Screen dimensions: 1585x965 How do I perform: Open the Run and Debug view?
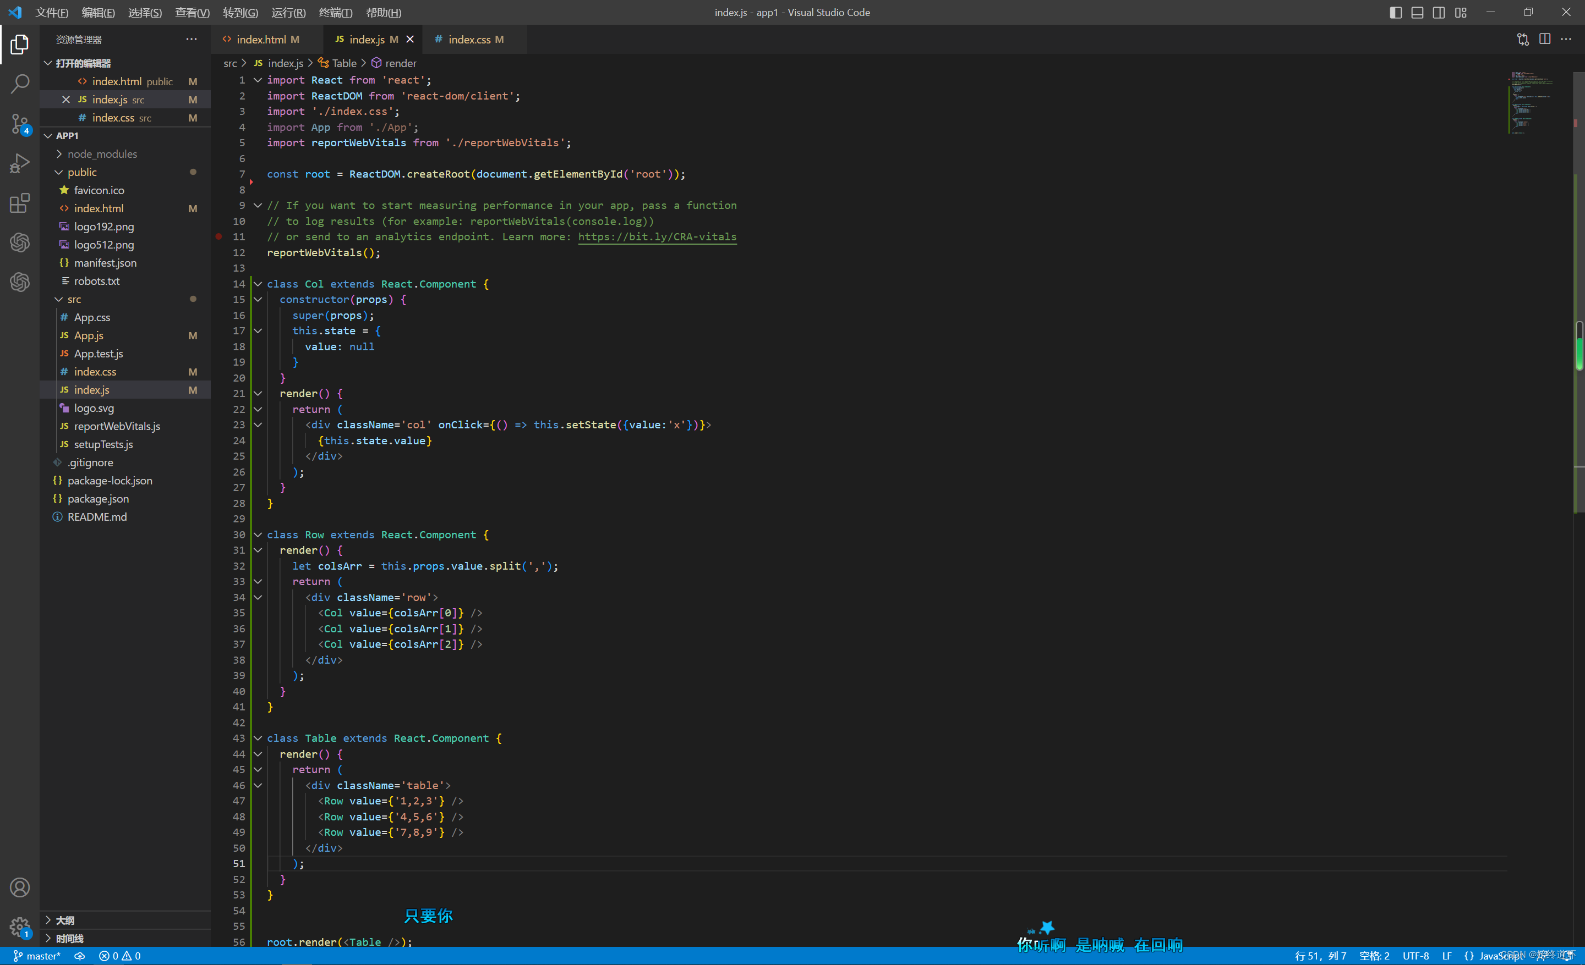pyautogui.click(x=20, y=163)
